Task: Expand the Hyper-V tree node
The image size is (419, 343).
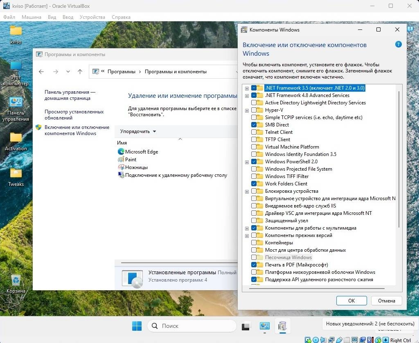Action: [247, 111]
